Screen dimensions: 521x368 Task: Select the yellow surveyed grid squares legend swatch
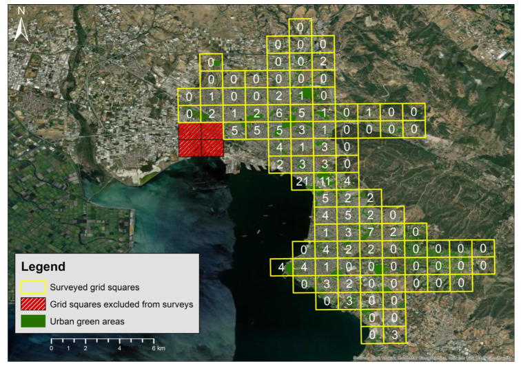(33, 287)
